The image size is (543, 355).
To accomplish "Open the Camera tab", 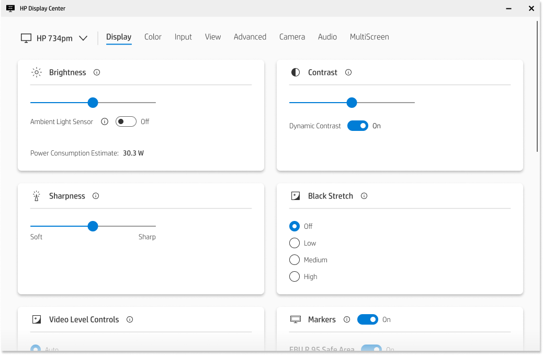I will pyautogui.click(x=292, y=37).
